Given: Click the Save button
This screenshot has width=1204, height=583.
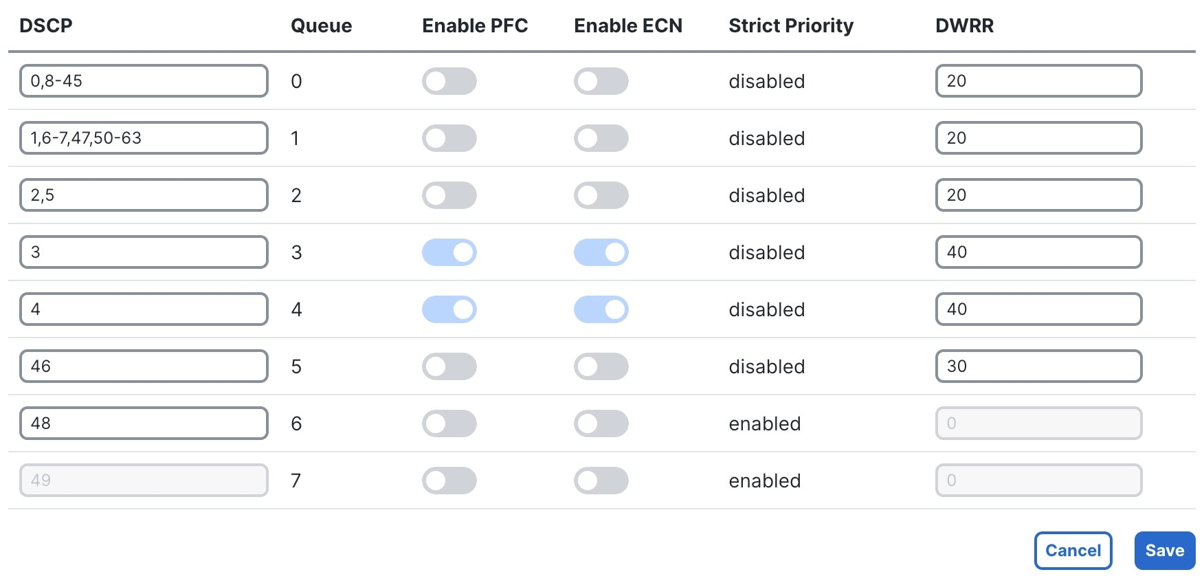Looking at the screenshot, I should point(1164,550).
